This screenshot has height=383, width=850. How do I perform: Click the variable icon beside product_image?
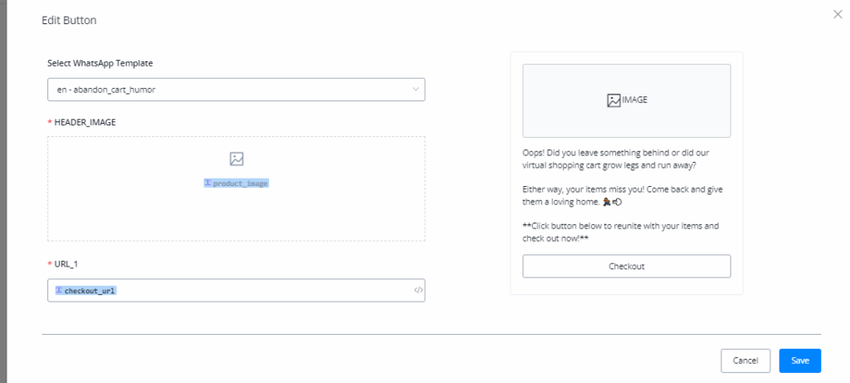pos(208,183)
